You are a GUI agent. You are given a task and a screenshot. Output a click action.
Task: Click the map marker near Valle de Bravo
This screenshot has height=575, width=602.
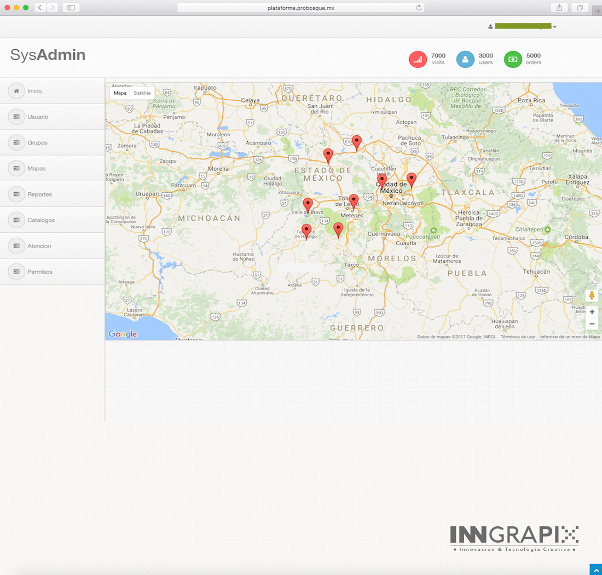[x=308, y=205]
